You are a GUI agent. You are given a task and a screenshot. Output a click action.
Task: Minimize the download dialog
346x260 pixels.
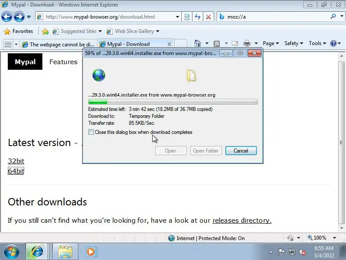pyautogui.click(x=226, y=53)
